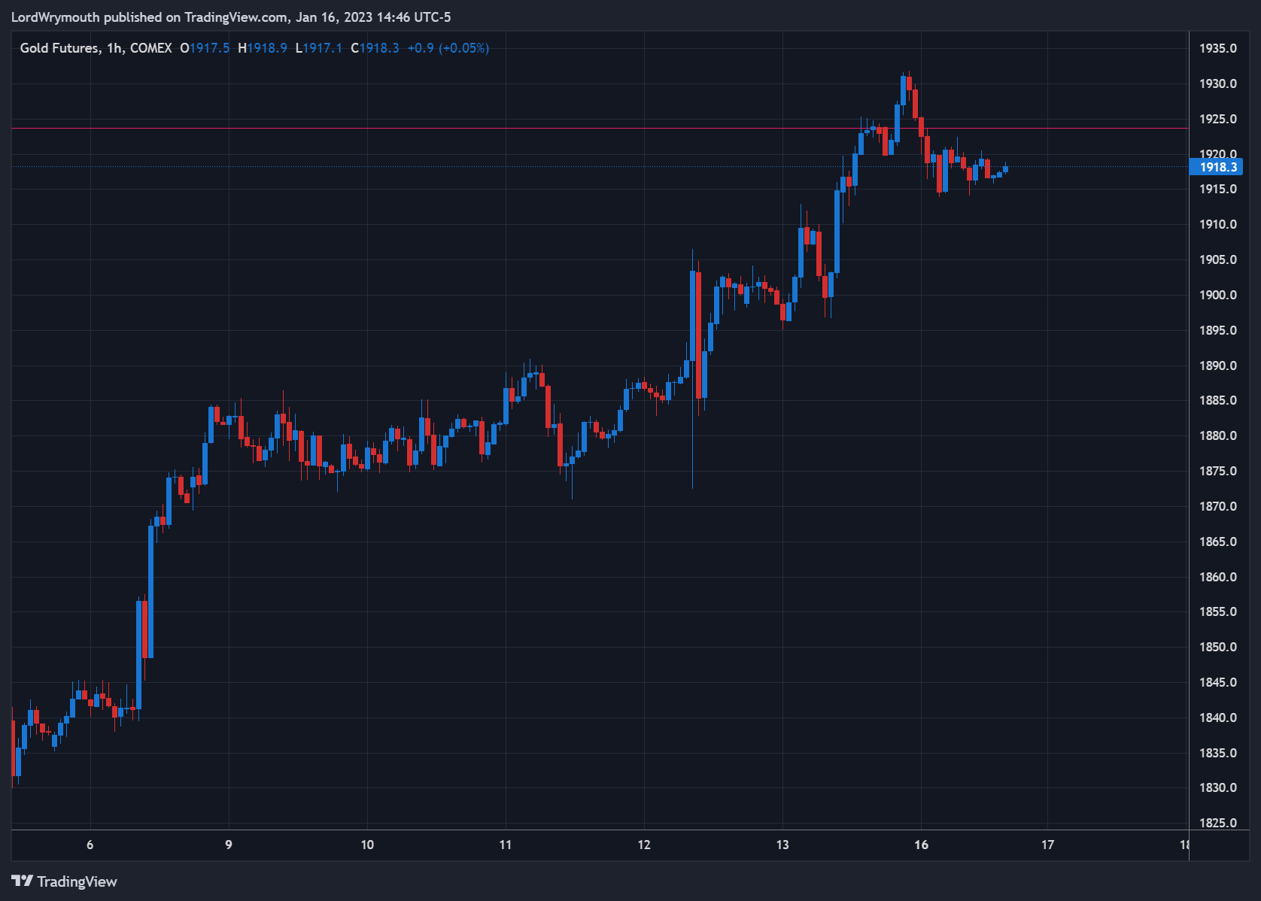Screen dimensions: 1261x901
Task: Click date label 12 on time axis
Action: (644, 845)
